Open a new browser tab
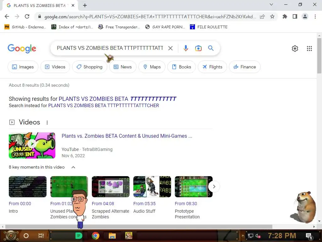This screenshot has height=242, width=322. 85,6
